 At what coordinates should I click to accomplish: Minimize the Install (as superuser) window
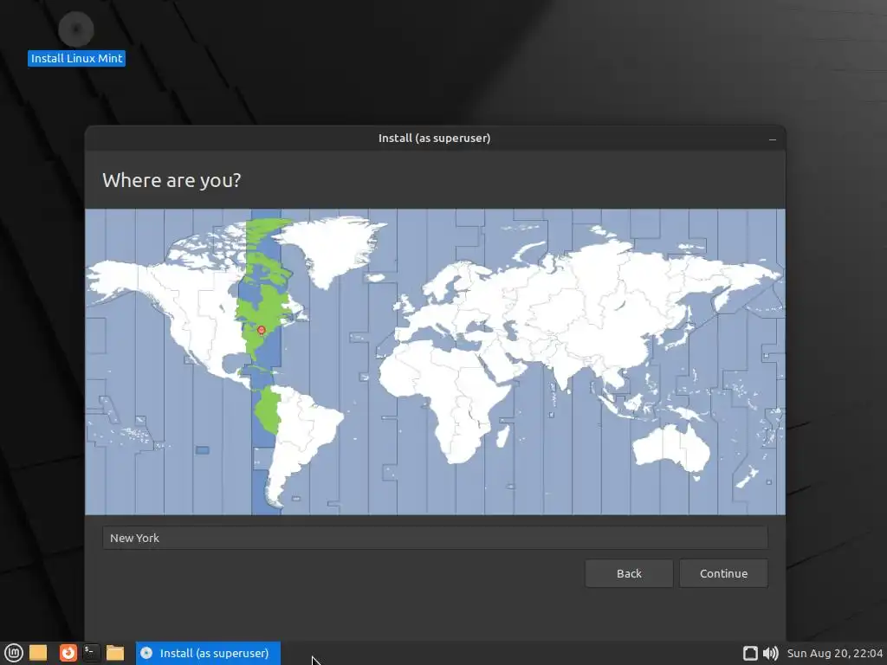point(772,139)
